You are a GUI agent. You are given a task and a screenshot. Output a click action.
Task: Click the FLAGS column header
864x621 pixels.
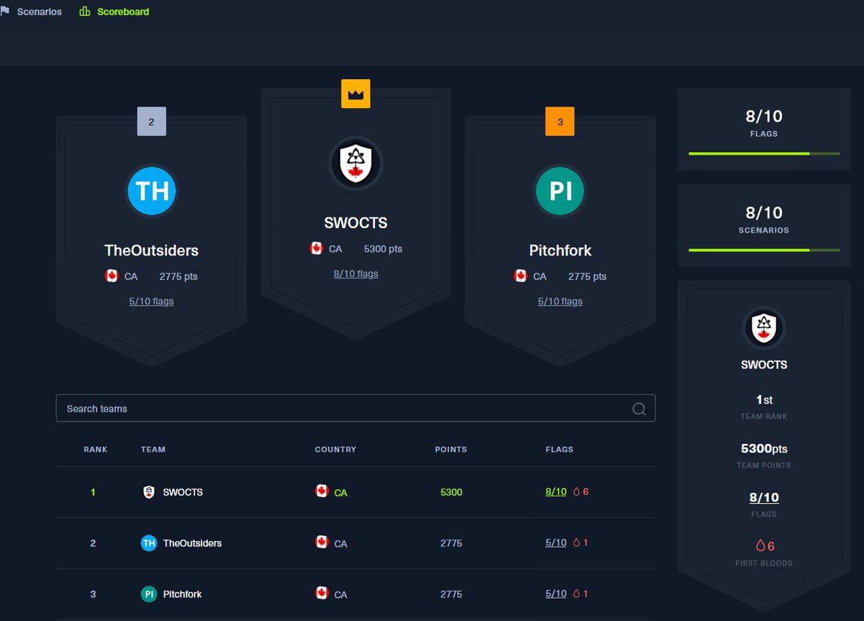click(559, 449)
